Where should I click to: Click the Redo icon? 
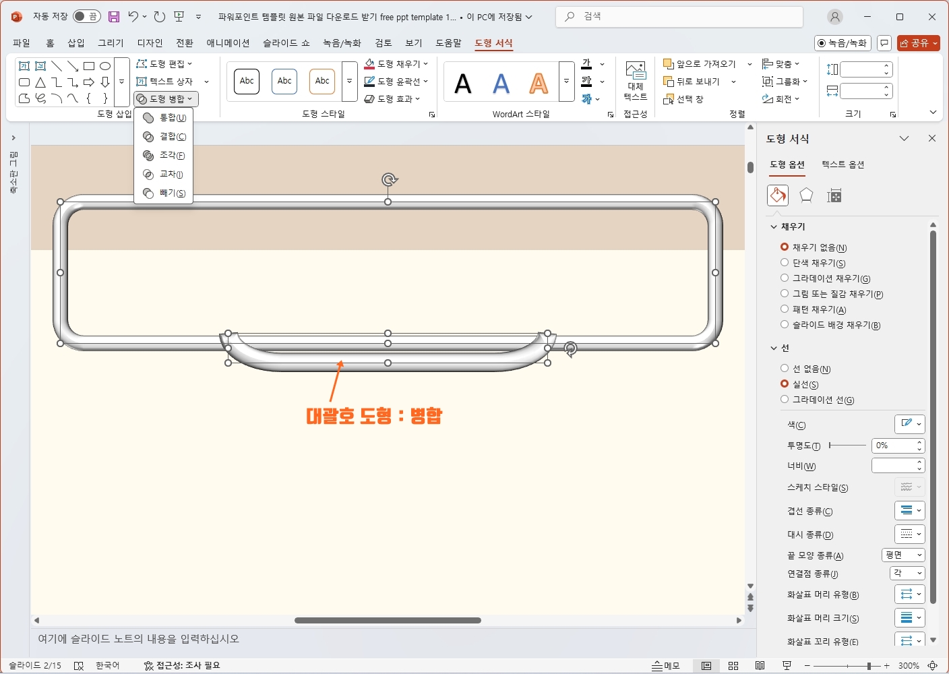[160, 17]
